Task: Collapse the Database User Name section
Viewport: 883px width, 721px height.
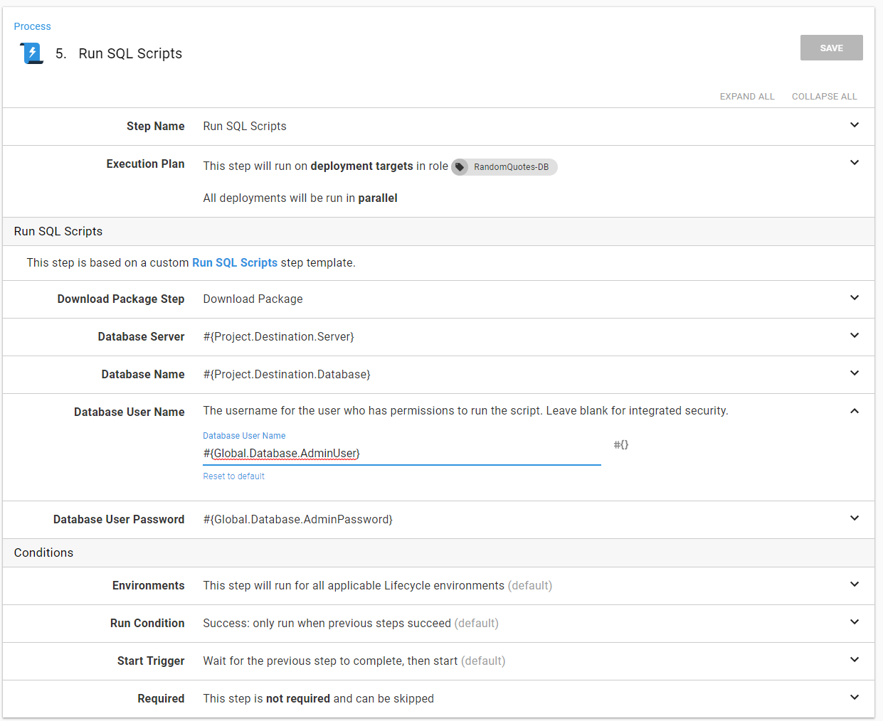Action: click(854, 411)
